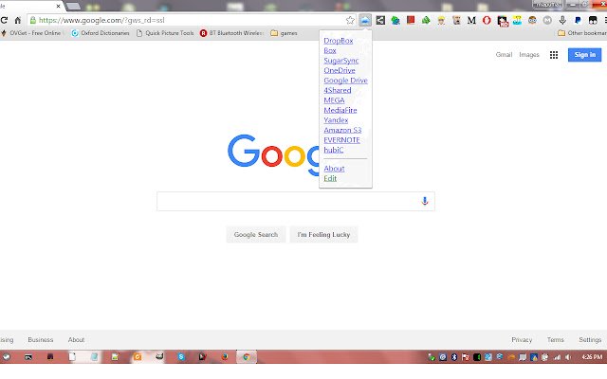Click the red book extension icon

(x=411, y=20)
